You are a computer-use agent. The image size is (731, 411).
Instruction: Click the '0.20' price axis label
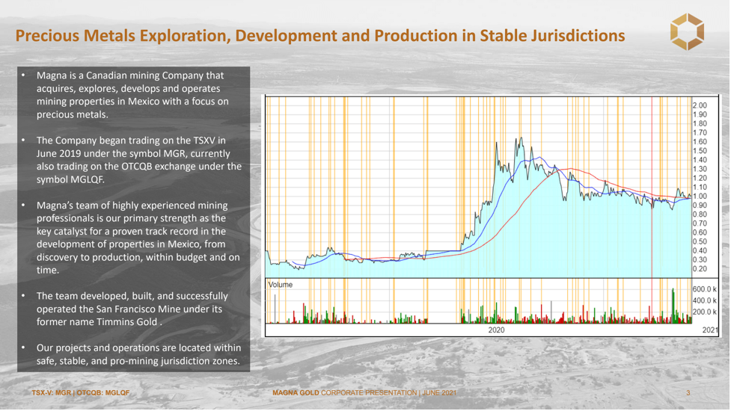tap(700, 269)
